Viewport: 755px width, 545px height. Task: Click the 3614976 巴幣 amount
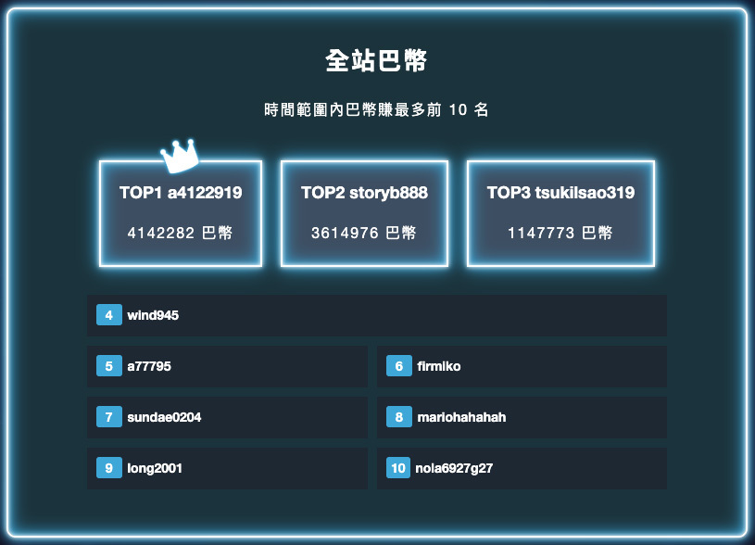(364, 234)
